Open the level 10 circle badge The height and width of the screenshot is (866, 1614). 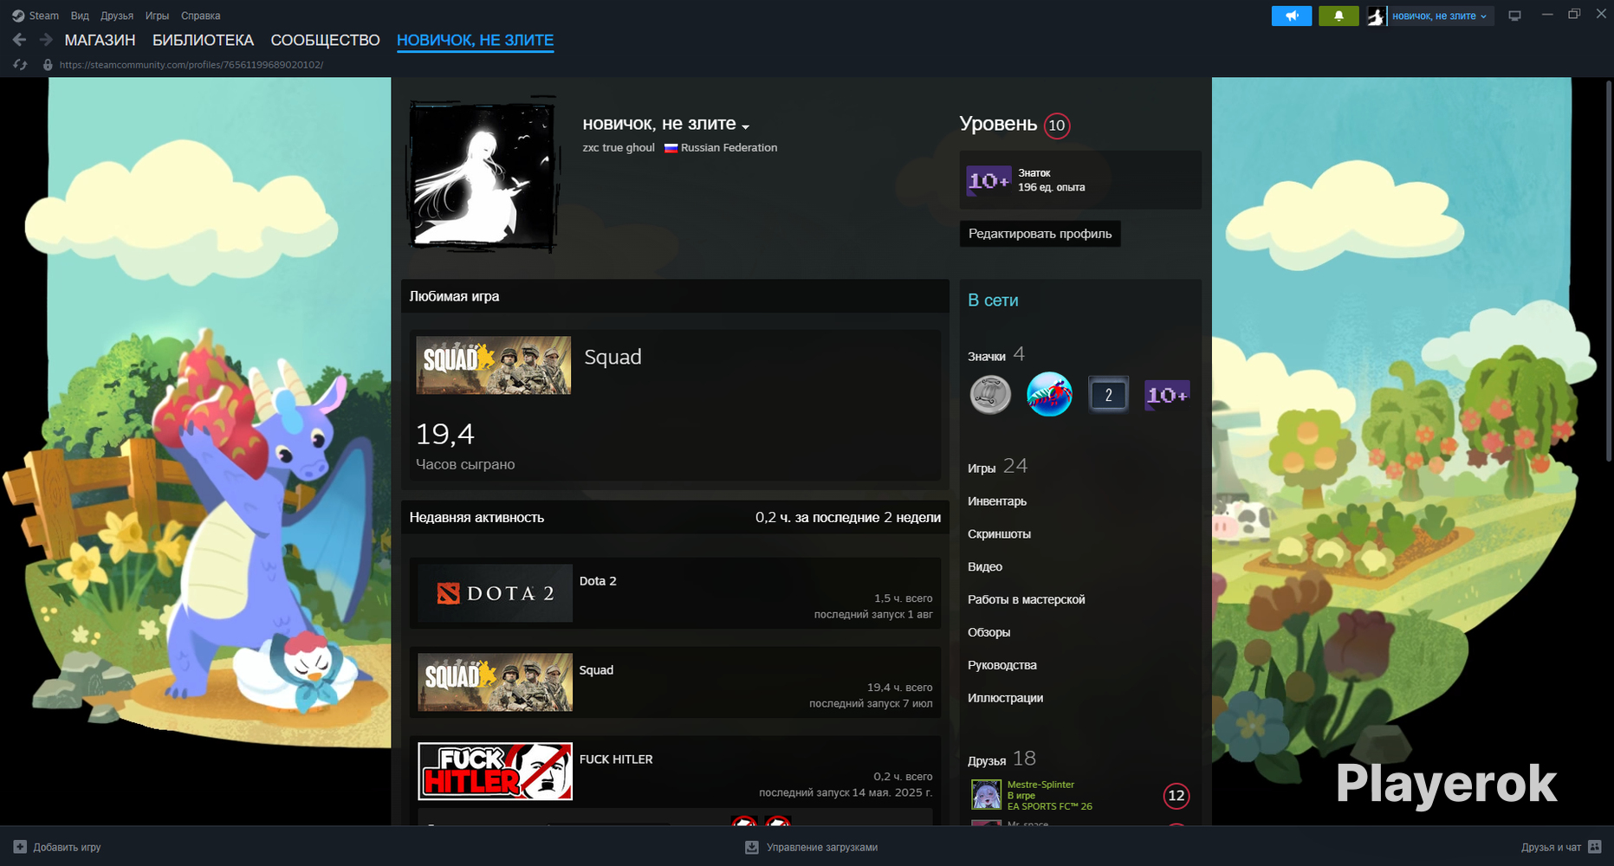click(x=1057, y=126)
